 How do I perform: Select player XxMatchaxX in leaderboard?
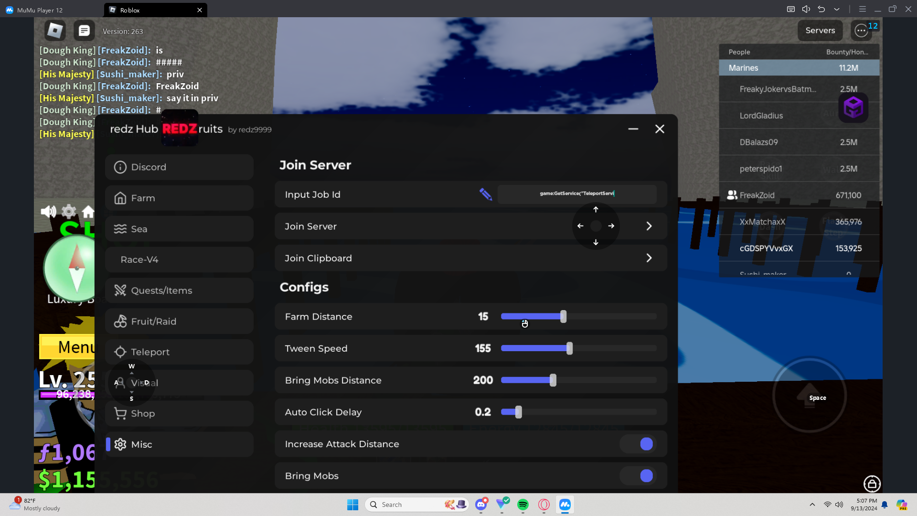coord(799,222)
